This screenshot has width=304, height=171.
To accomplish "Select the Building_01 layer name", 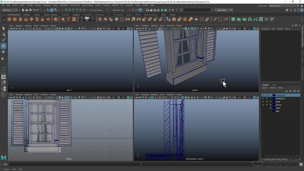I will coord(280,98).
